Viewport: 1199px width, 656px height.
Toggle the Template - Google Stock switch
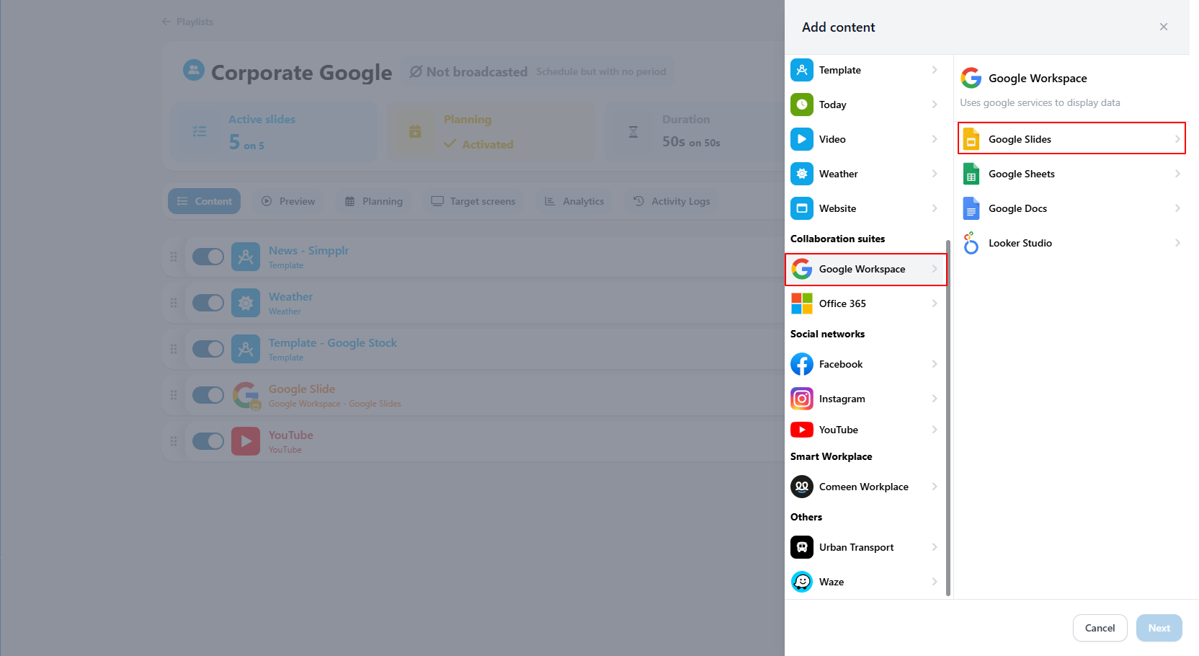point(208,349)
